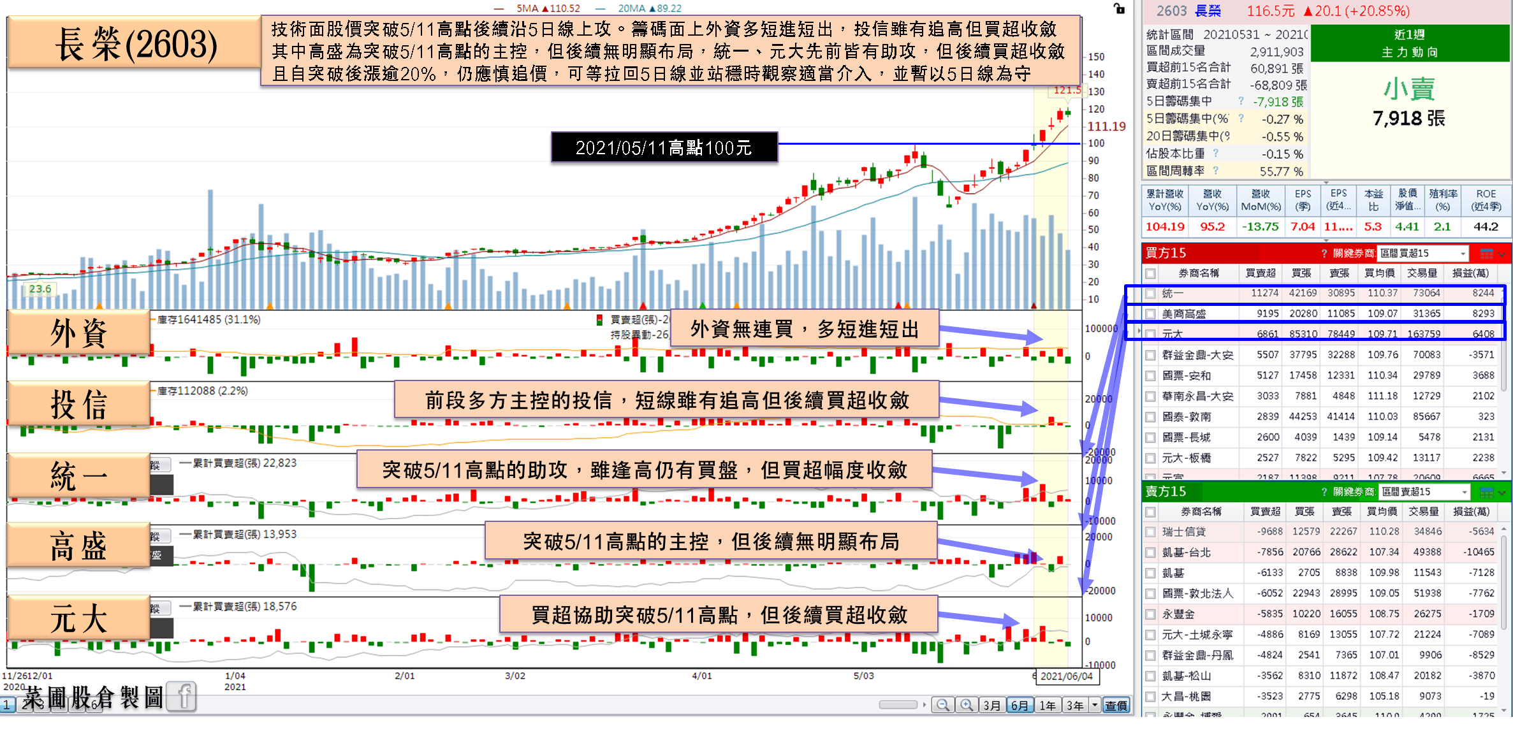Click the 大昌-桃園 broker name
Viewport: 1513px width, 731px height.
pos(1187,697)
